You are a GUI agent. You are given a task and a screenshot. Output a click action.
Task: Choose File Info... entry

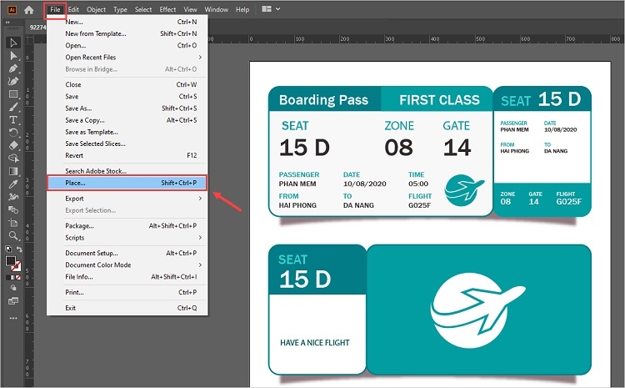pyautogui.click(x=127, y=277)
